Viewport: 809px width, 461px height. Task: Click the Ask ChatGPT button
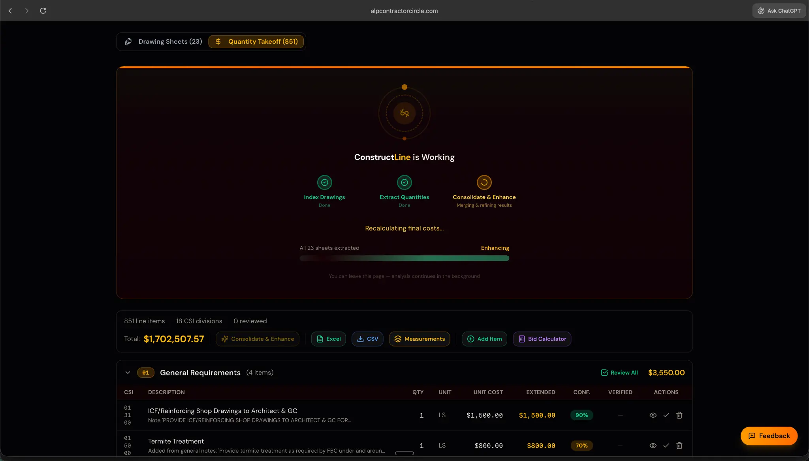[779, 11]
